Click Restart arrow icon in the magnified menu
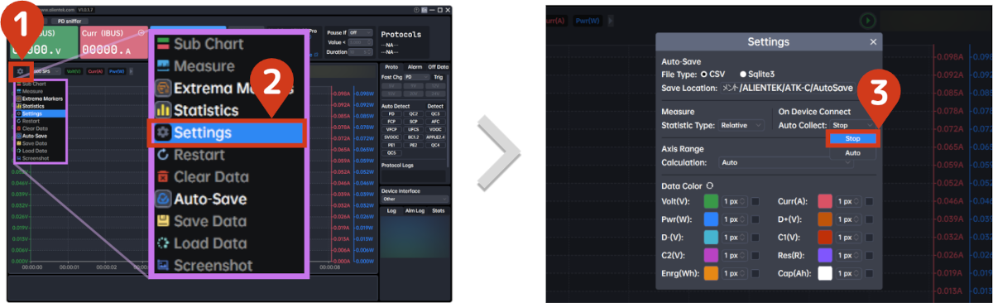Viewport: 993px width, 303px height. [162, 154]
